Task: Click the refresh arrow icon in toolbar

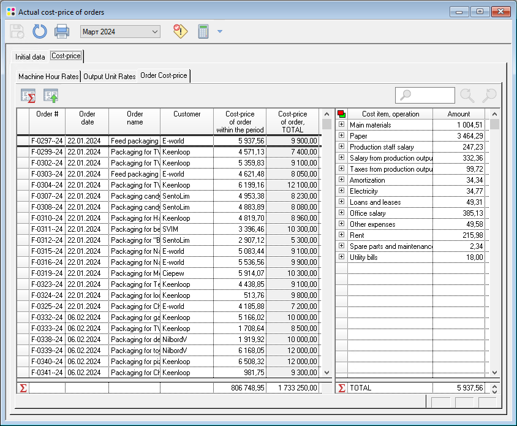Action: tap(40, 31)
